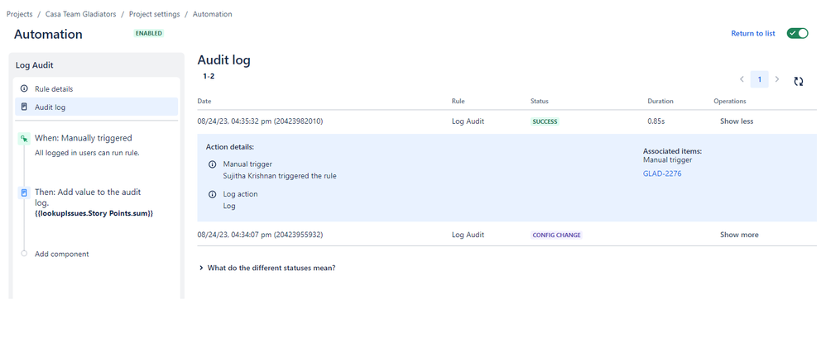Click the SUCCESS status badge
Viewport: 826px width, 347px height.
point(545,121)
